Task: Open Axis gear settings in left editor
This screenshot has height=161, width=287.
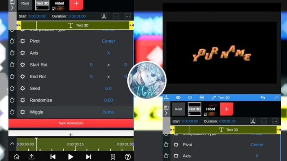Action: tap(22, 53)
